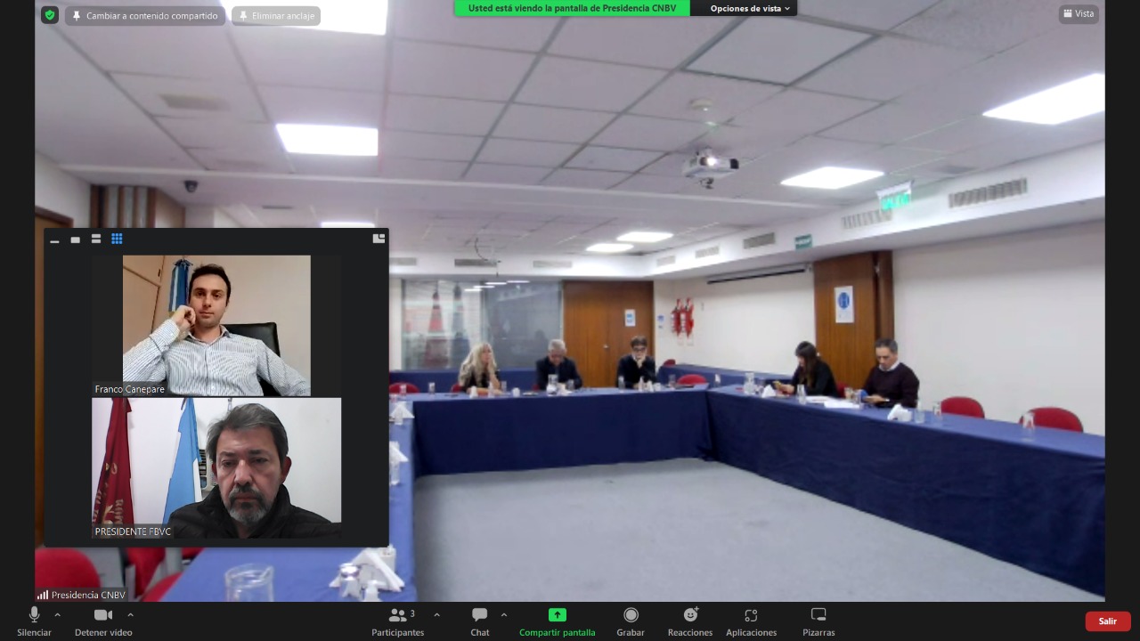Click PRESIDENTE FBVC video thumbnail
This screenshot has width=1140, height=641.
click(x=216, y=468)
